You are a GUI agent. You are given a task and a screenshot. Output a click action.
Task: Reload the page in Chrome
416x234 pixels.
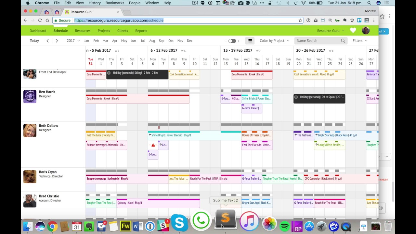(40, 20)
